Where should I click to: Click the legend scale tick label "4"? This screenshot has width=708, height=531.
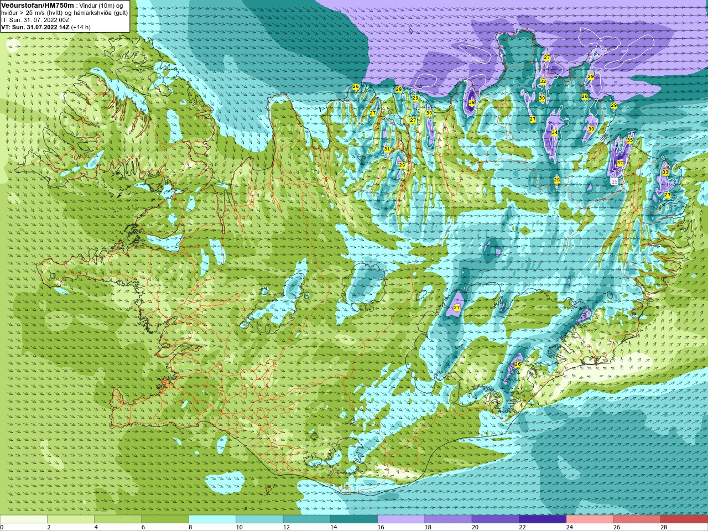96,527
